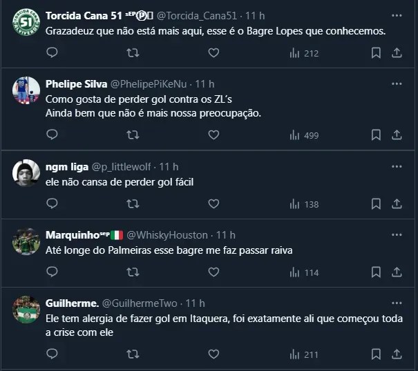
Task: Retweet Phelipe Silva's post
Action: pos(133,135)
